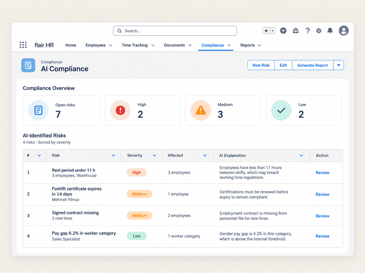The image size is (365, 273).
Task: Open more actions dropdown beside Generate Report
Action: pyautogui.click(x=338, y=65)
